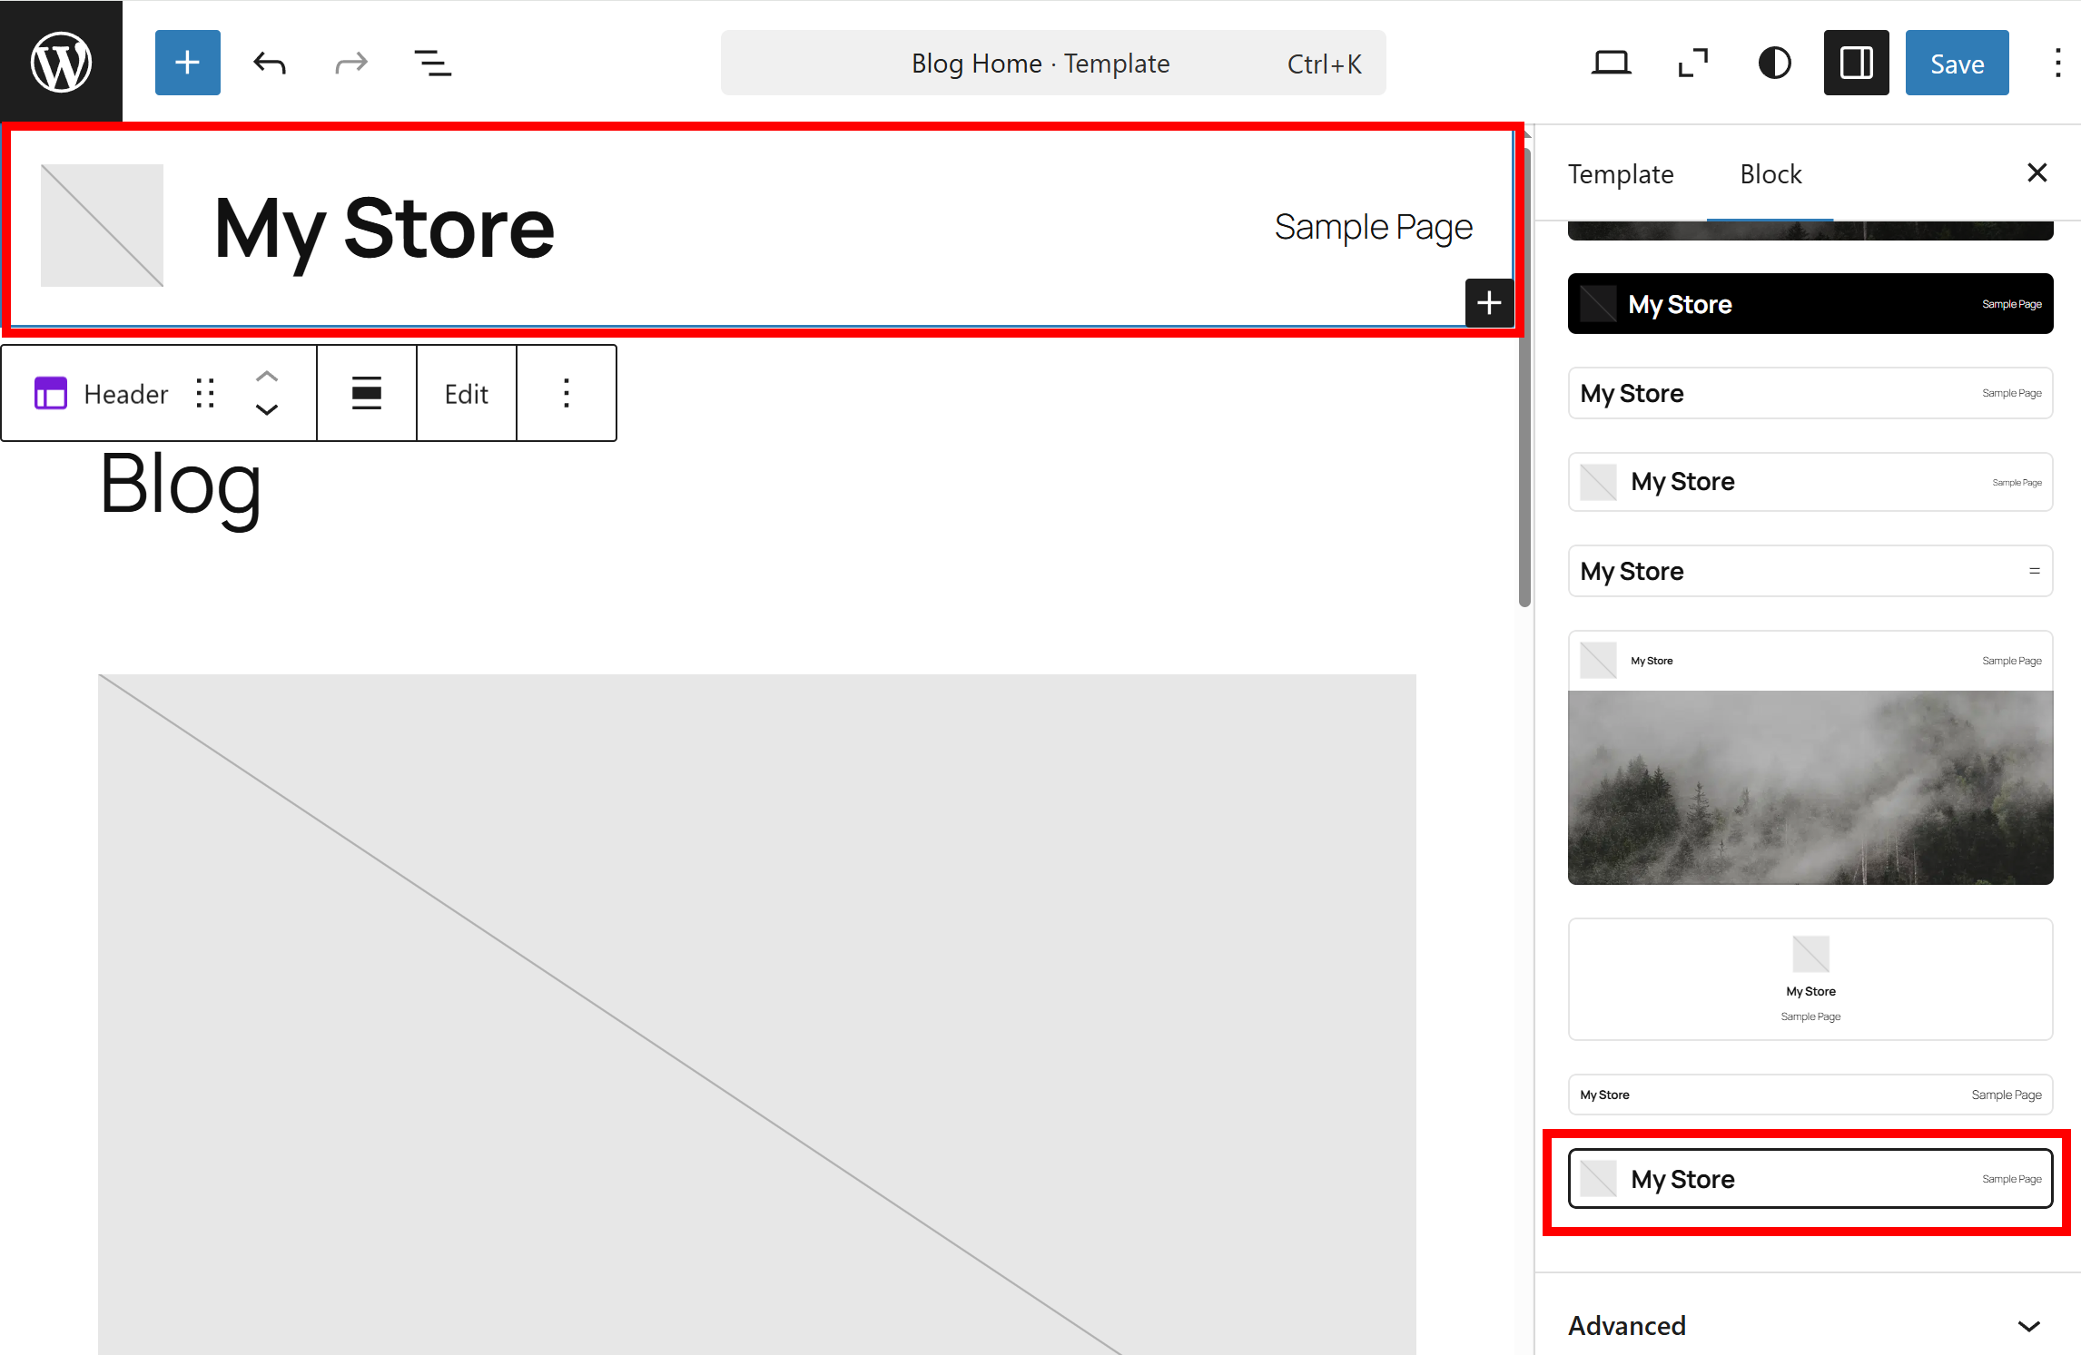Open Header block options three-dot menu
Viewport: 2081px width, 1355px height.
pyautogui.click(x=567, y=393)
